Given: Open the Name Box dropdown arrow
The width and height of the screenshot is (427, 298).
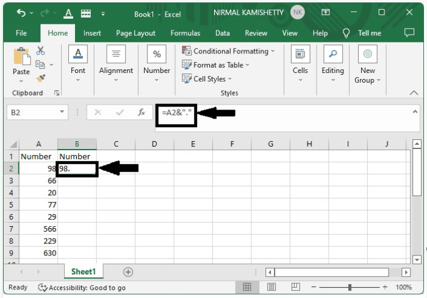Looking at the screenshot, I should [62, 113].
